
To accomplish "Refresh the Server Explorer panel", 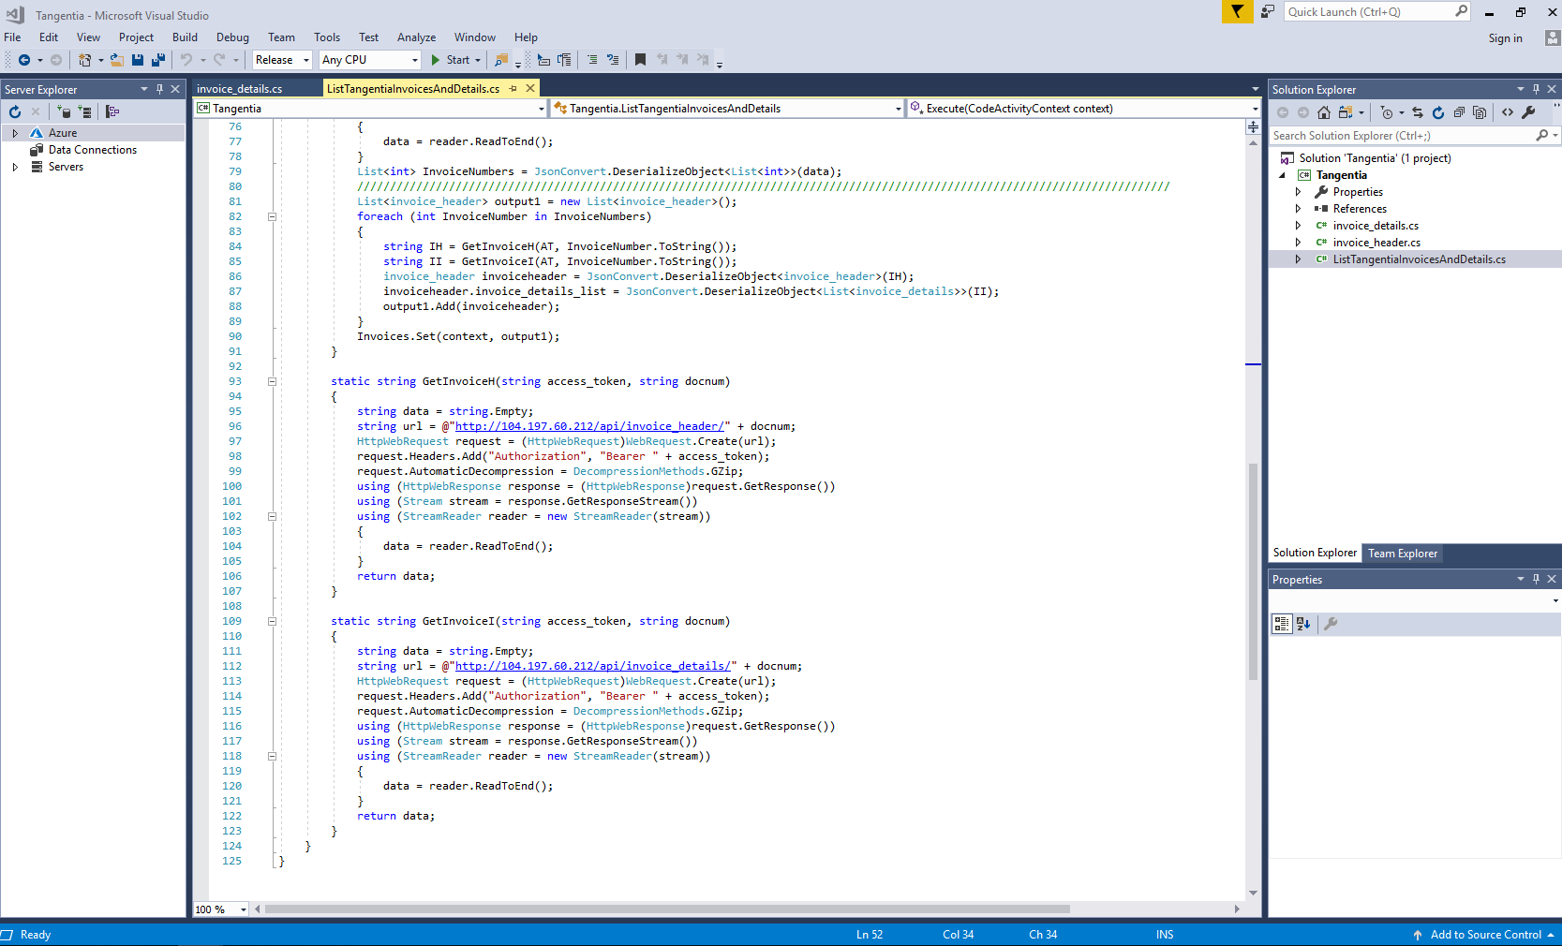I will click(15, 111).
